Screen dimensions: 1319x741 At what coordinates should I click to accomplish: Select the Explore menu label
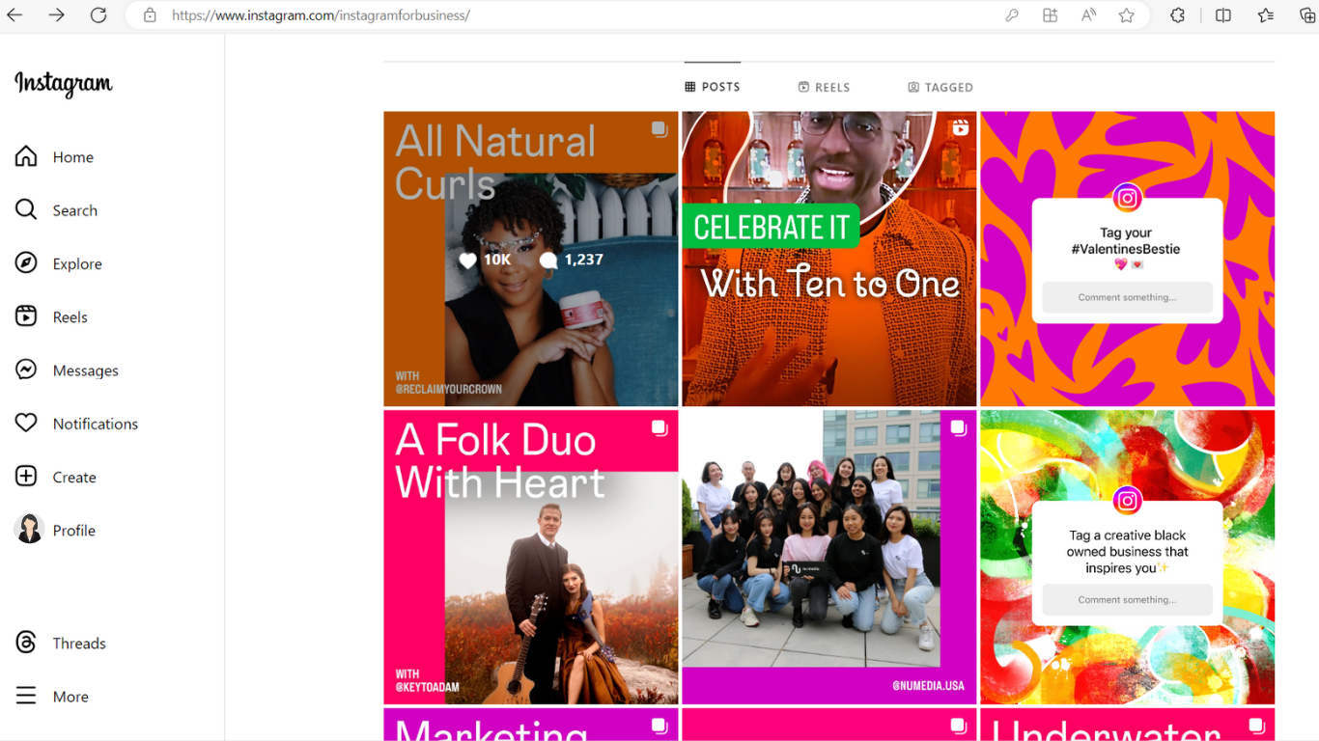tap(77, 263)
